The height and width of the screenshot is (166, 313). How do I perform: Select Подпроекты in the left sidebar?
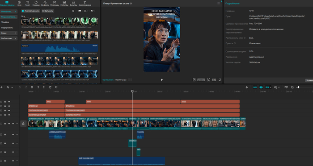[x=7, y=28]
